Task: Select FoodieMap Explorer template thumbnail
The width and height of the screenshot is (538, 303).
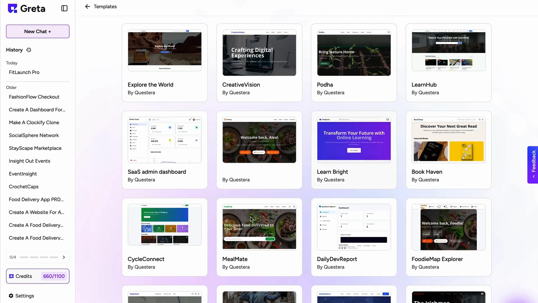Action: coord(449,227)
